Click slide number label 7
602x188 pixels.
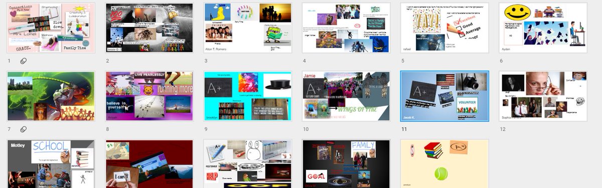pos(9,129)
